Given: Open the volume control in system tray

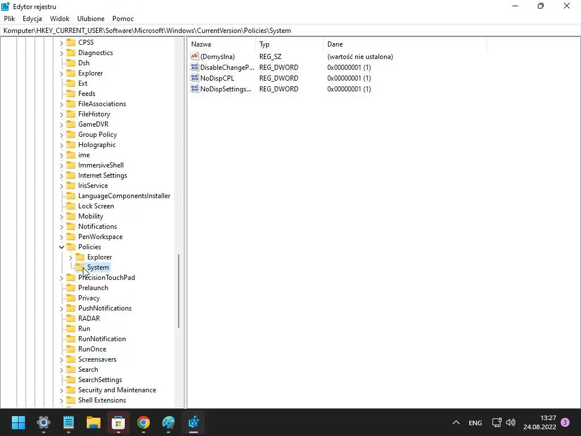Looking at the screenshot, I should [511, 422].
